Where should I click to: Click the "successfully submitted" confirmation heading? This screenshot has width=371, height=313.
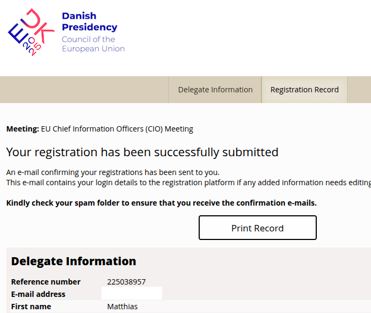pos(142,152)
